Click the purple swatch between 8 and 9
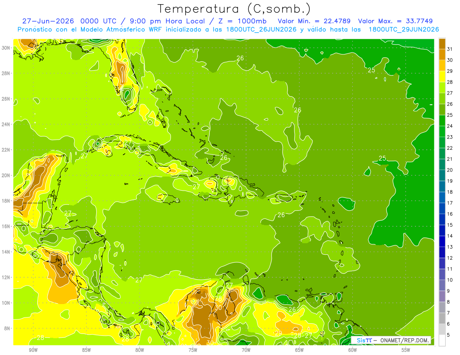Image resolution: width=460 pixels, height=355 pixels. coord(442,296)
